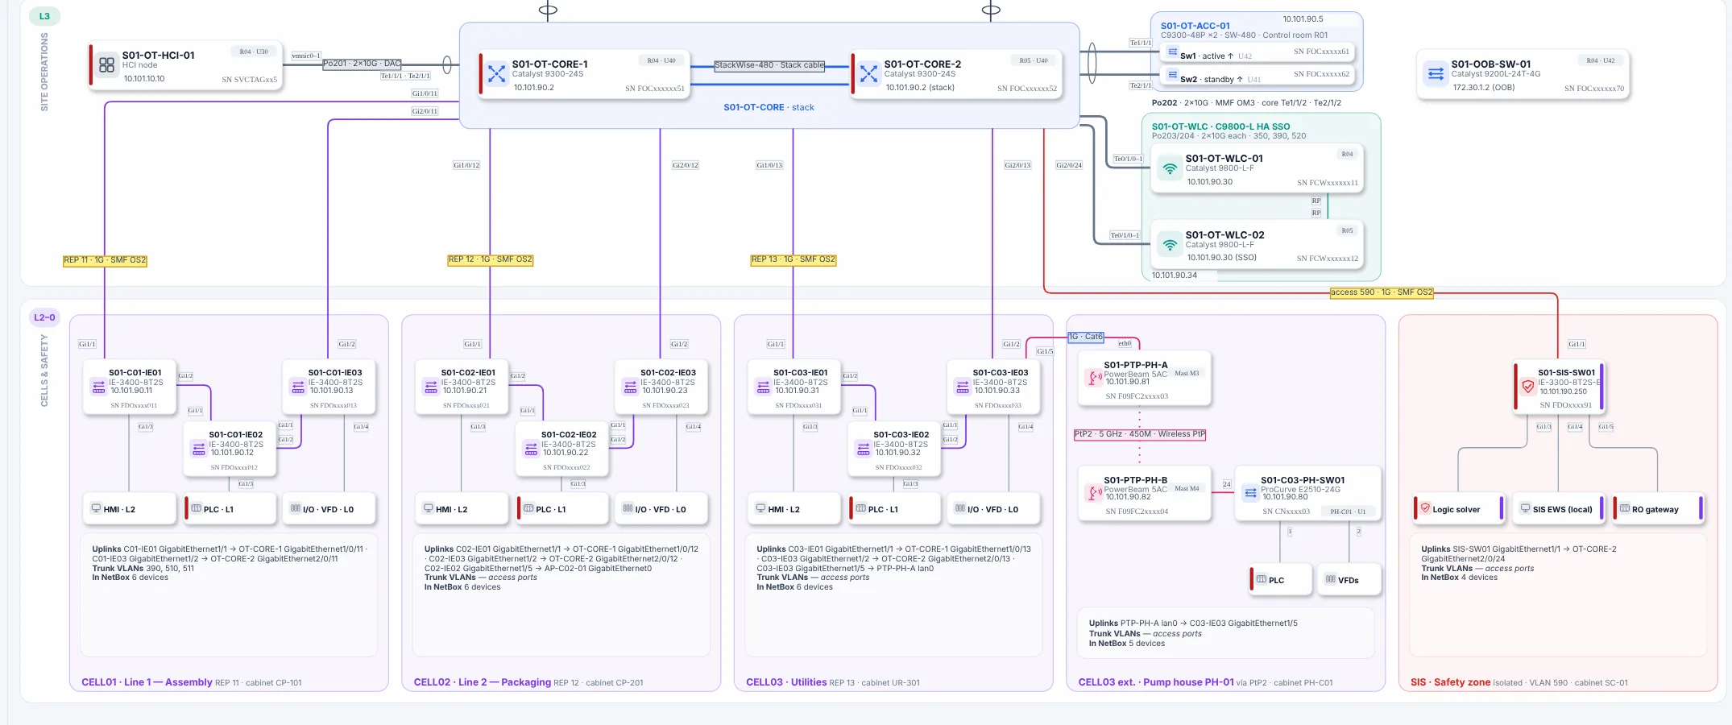Viewport: 1732px width, 725px height.
Task: Click the S01-OT-ACC-01 title
Action: 1195,26
